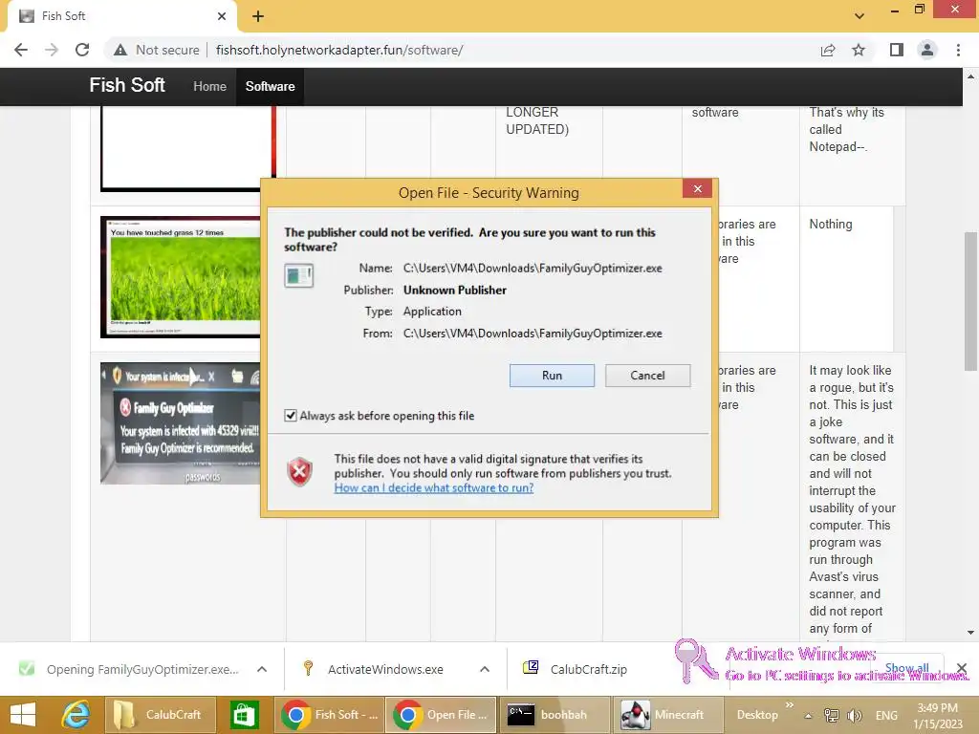979x734 pixels.
Task: Open the Windows Store taskbar icon
Action: pos(244,715)
